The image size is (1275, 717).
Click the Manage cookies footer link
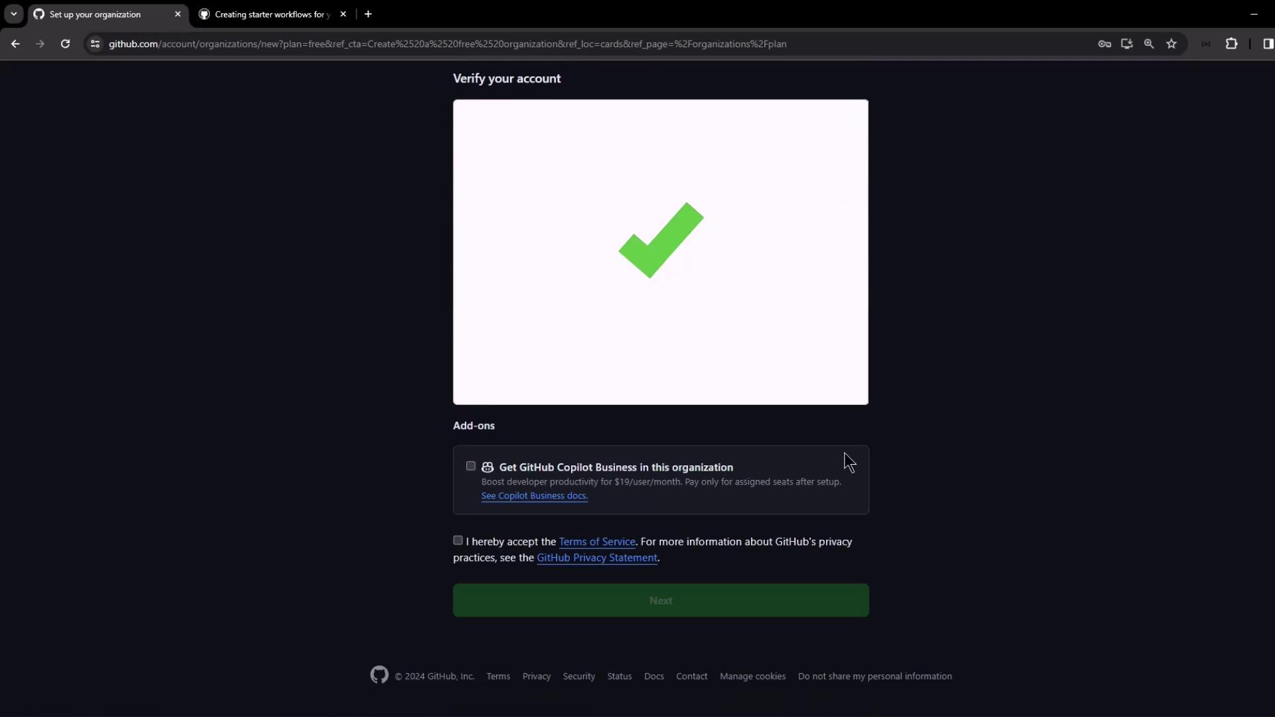click(752, 676)
